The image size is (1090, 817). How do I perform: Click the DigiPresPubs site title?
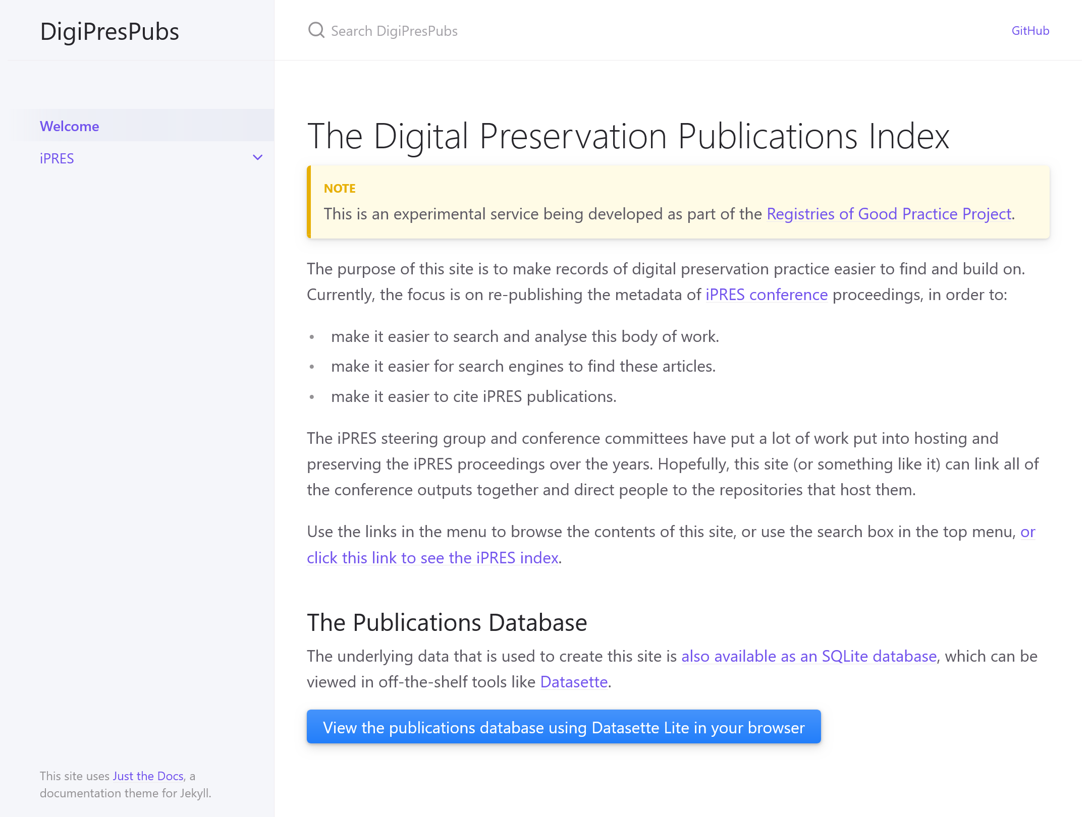coord(110,31)
